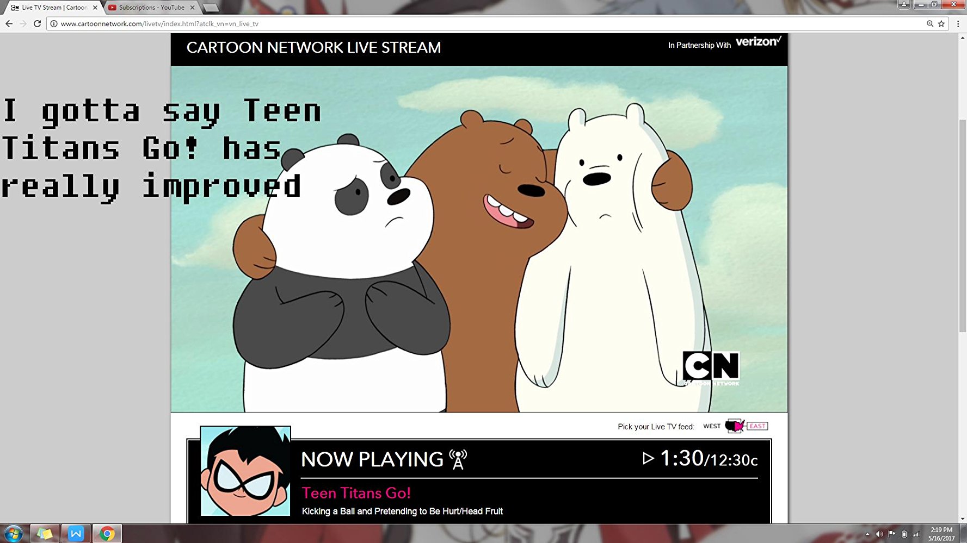
Task: Select the Live TV Stream Cartoon Network tab
Action: pos(53,8)
